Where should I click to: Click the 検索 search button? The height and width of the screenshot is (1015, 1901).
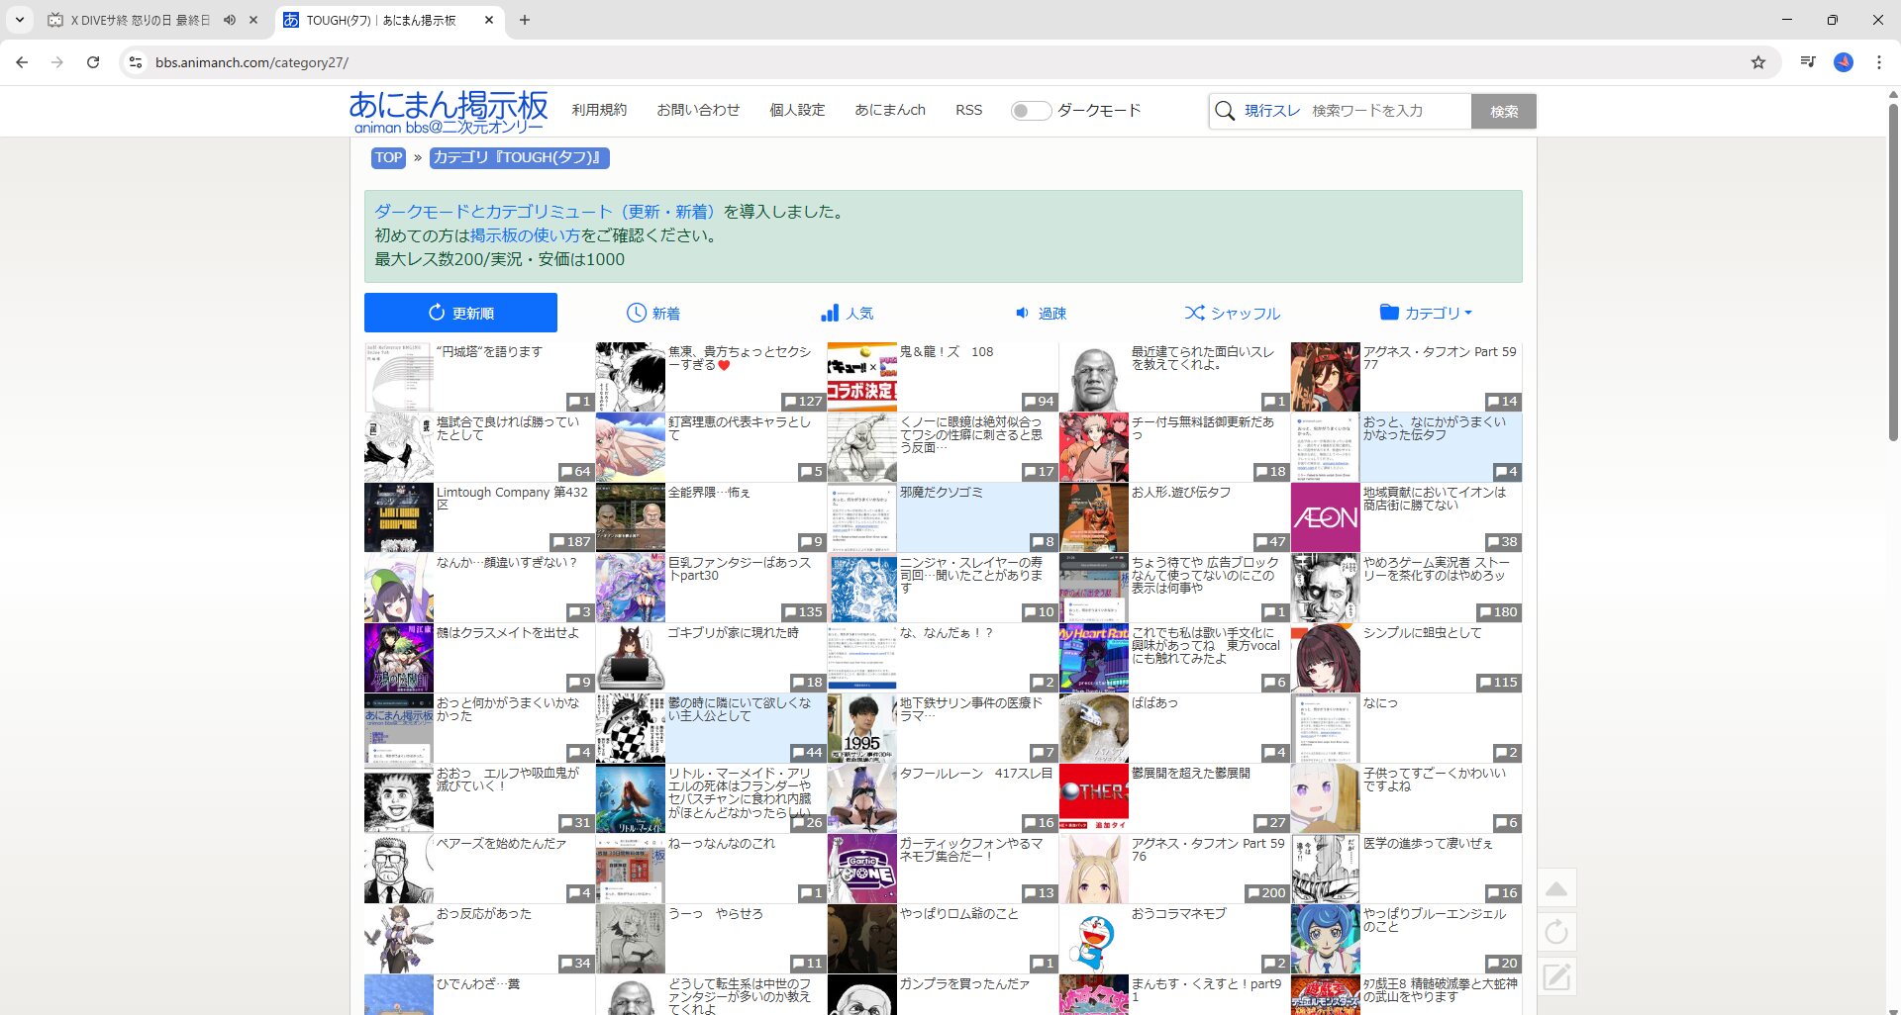tap(1503, 112)
